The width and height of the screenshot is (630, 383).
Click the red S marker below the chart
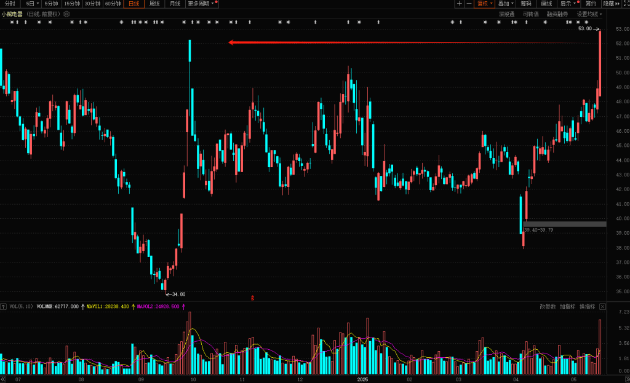click(x=252, y=298)
